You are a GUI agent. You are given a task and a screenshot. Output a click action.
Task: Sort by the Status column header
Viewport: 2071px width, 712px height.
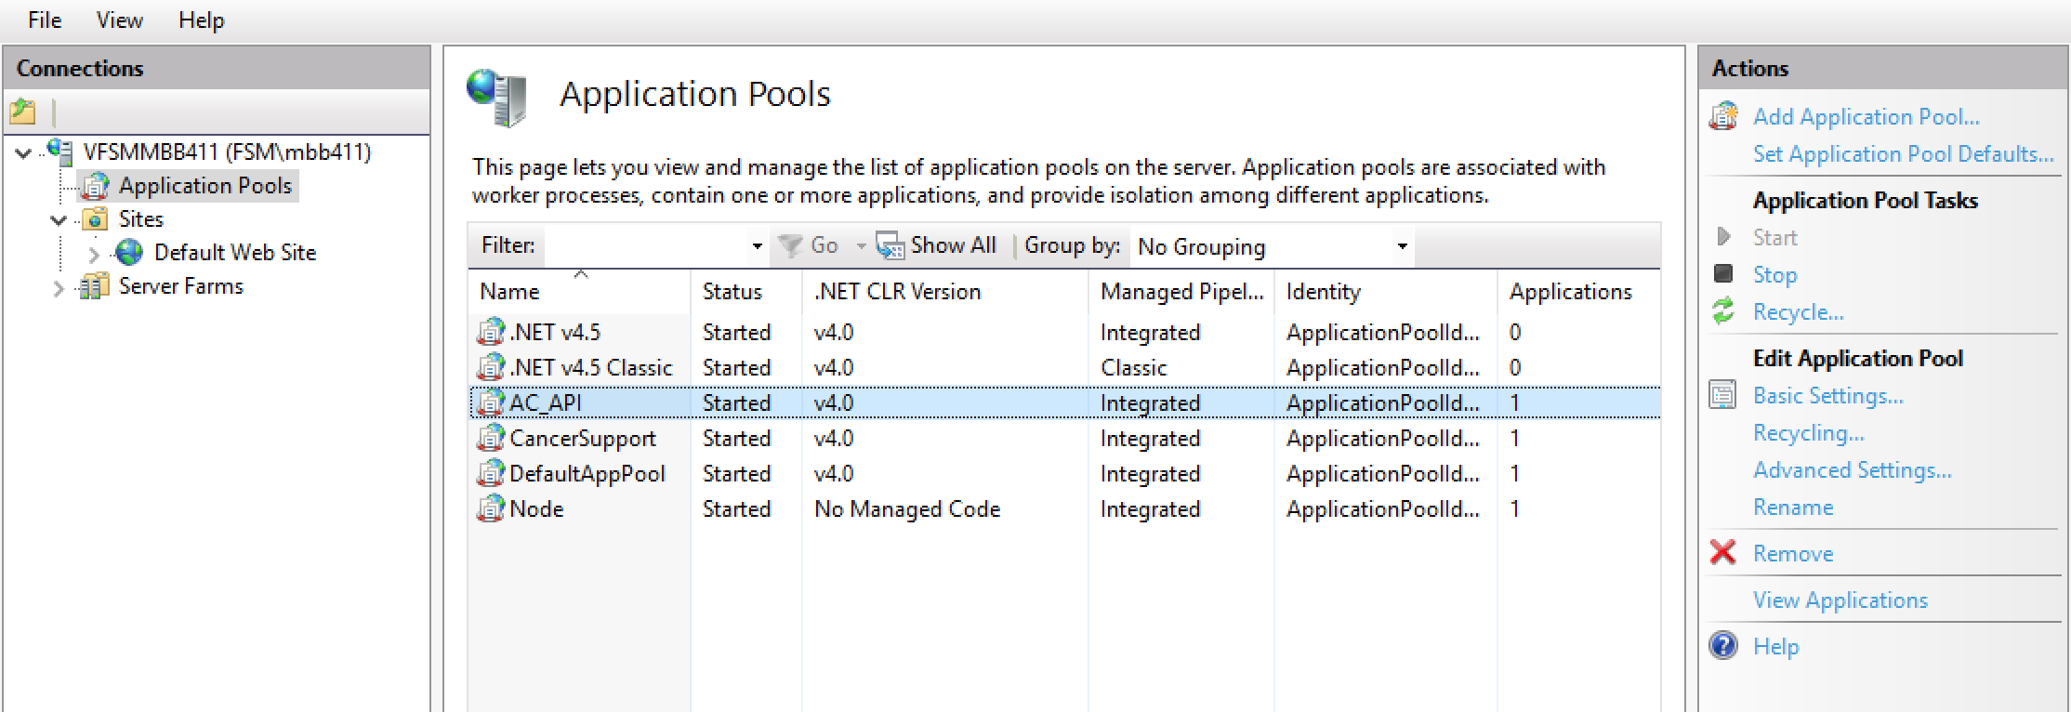click(x=732, y=292)
